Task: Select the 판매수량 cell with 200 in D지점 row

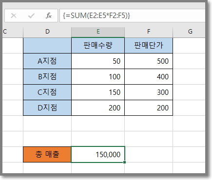Action: click(x=98, y=108)
